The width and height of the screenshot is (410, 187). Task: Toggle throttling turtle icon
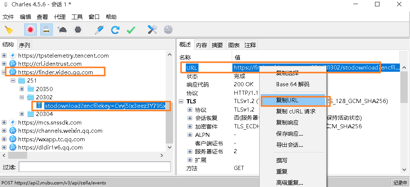63,30
